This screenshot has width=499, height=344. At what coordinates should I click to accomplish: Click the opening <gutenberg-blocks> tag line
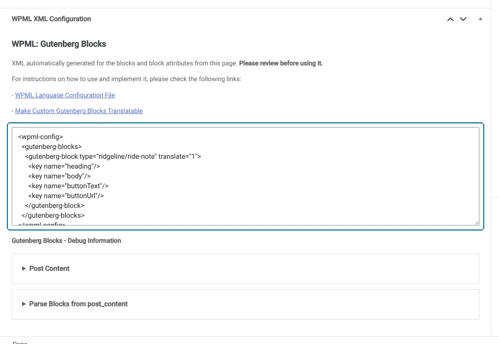(52, 146)
